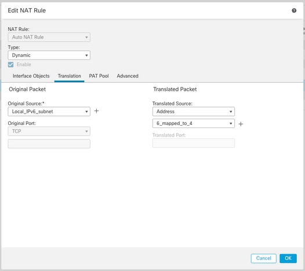Open the Original Port TCP dropdown
Screen dimensions: 305x271
[49, 131]
